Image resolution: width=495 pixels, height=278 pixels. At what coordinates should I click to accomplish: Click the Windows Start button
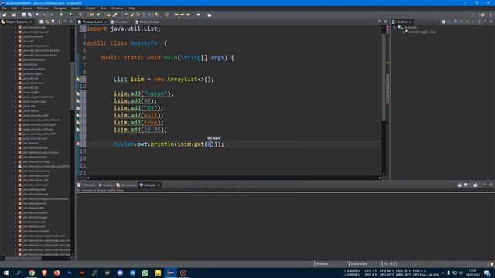click(6, 273)
